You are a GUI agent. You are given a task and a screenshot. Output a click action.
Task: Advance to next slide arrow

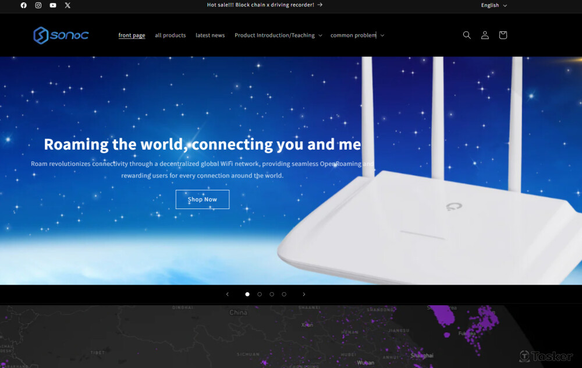click(x=304, y=294)
